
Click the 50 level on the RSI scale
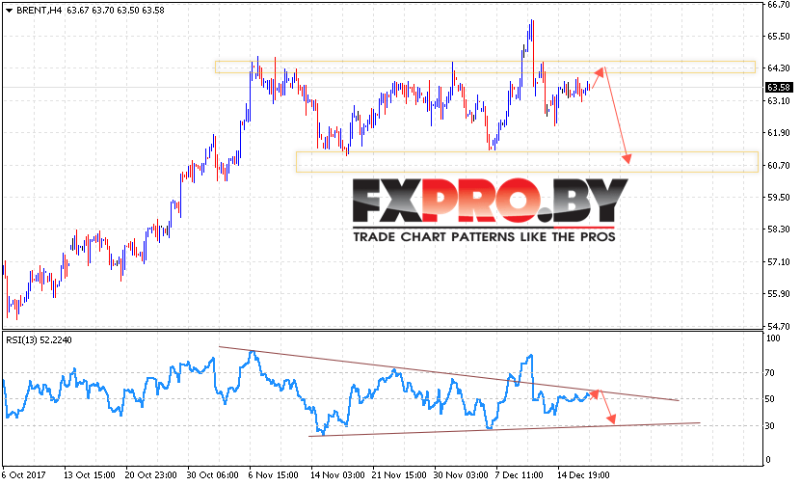771,399
